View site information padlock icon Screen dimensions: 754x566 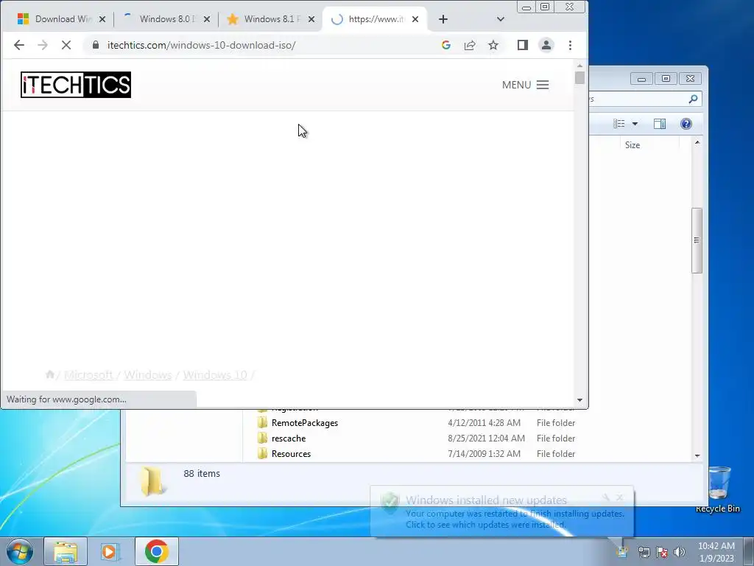point(96,45)
